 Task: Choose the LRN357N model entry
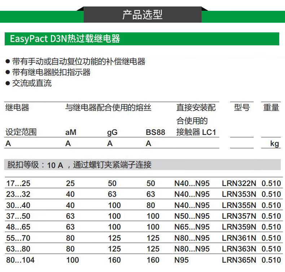click(239, 216)
